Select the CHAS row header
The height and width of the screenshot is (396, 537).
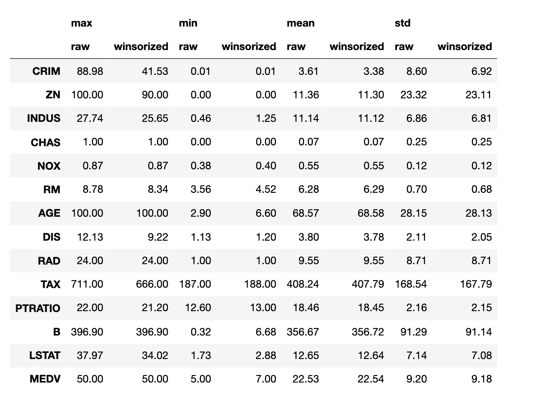click(46, 142)
